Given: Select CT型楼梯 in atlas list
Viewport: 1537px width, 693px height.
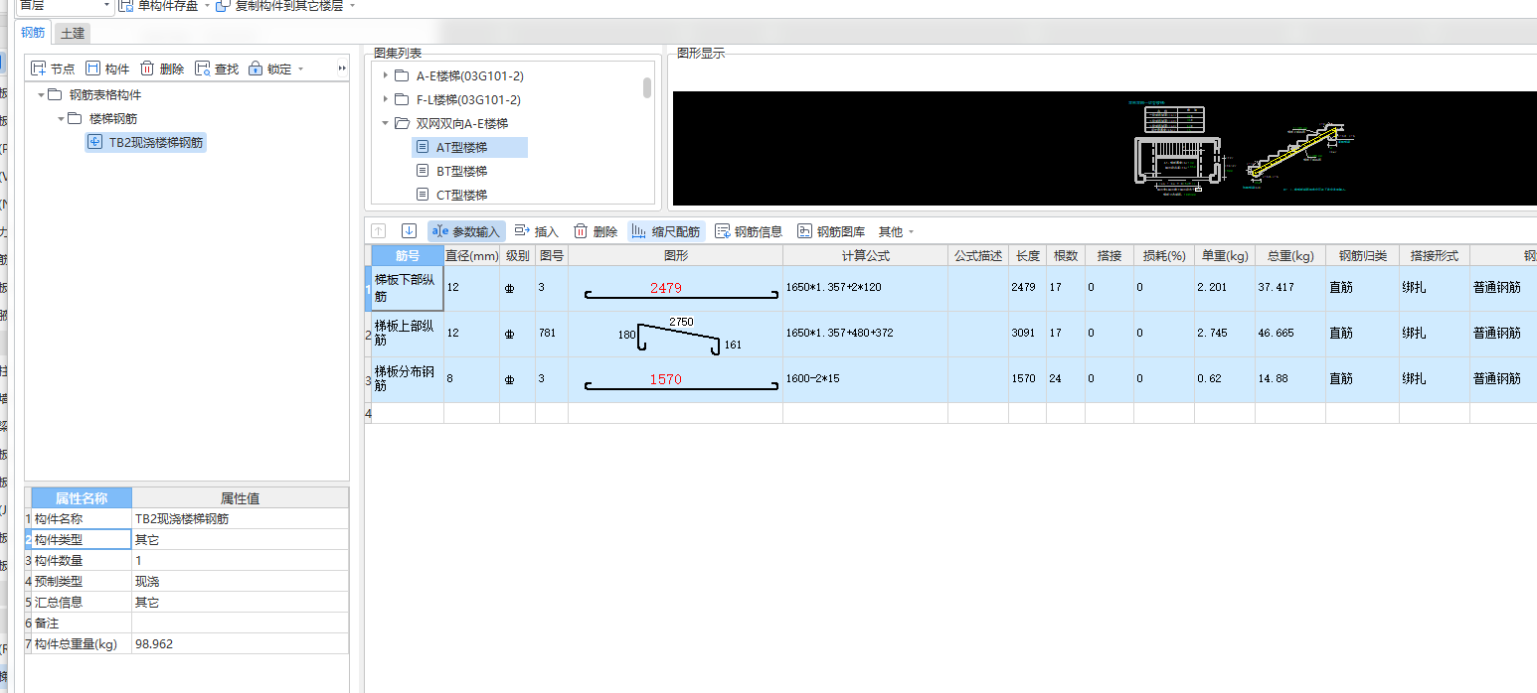Looking at the screenshot, I should (x=461, y=195).
